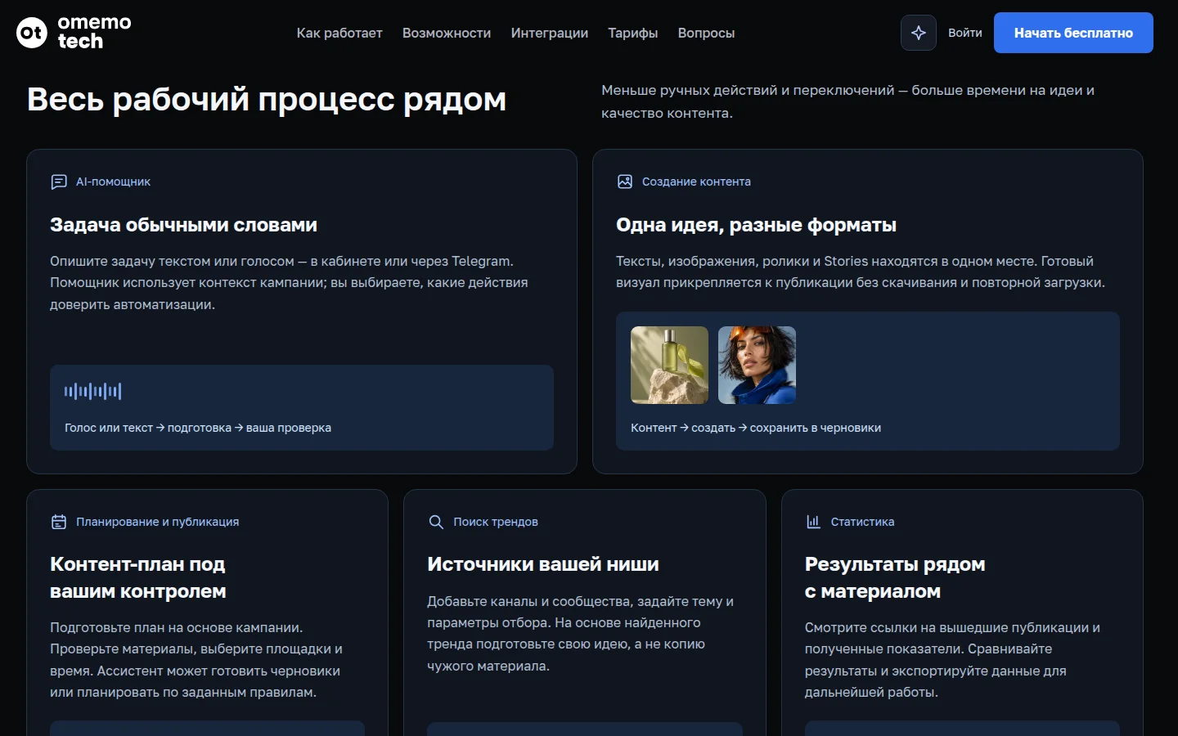The width and height of the screenshot is (1178, 736).
Task: Click the Войти link
Action: (x=965, y=33)
